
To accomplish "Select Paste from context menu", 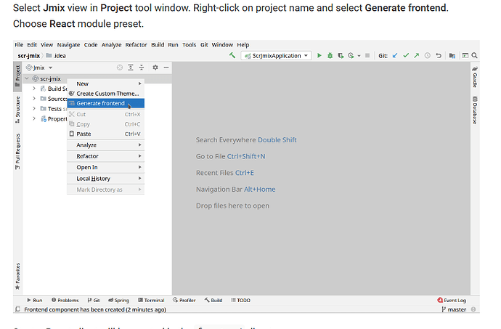I will pos(106,134).
